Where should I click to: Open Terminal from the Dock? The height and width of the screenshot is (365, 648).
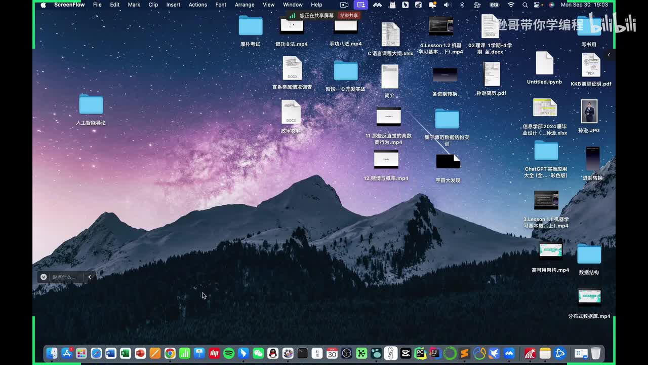coord(303,353)
